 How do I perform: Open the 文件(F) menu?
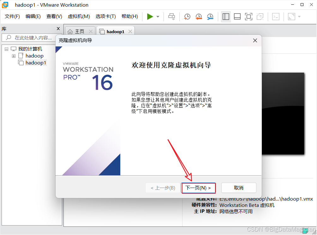coord(12,16)
